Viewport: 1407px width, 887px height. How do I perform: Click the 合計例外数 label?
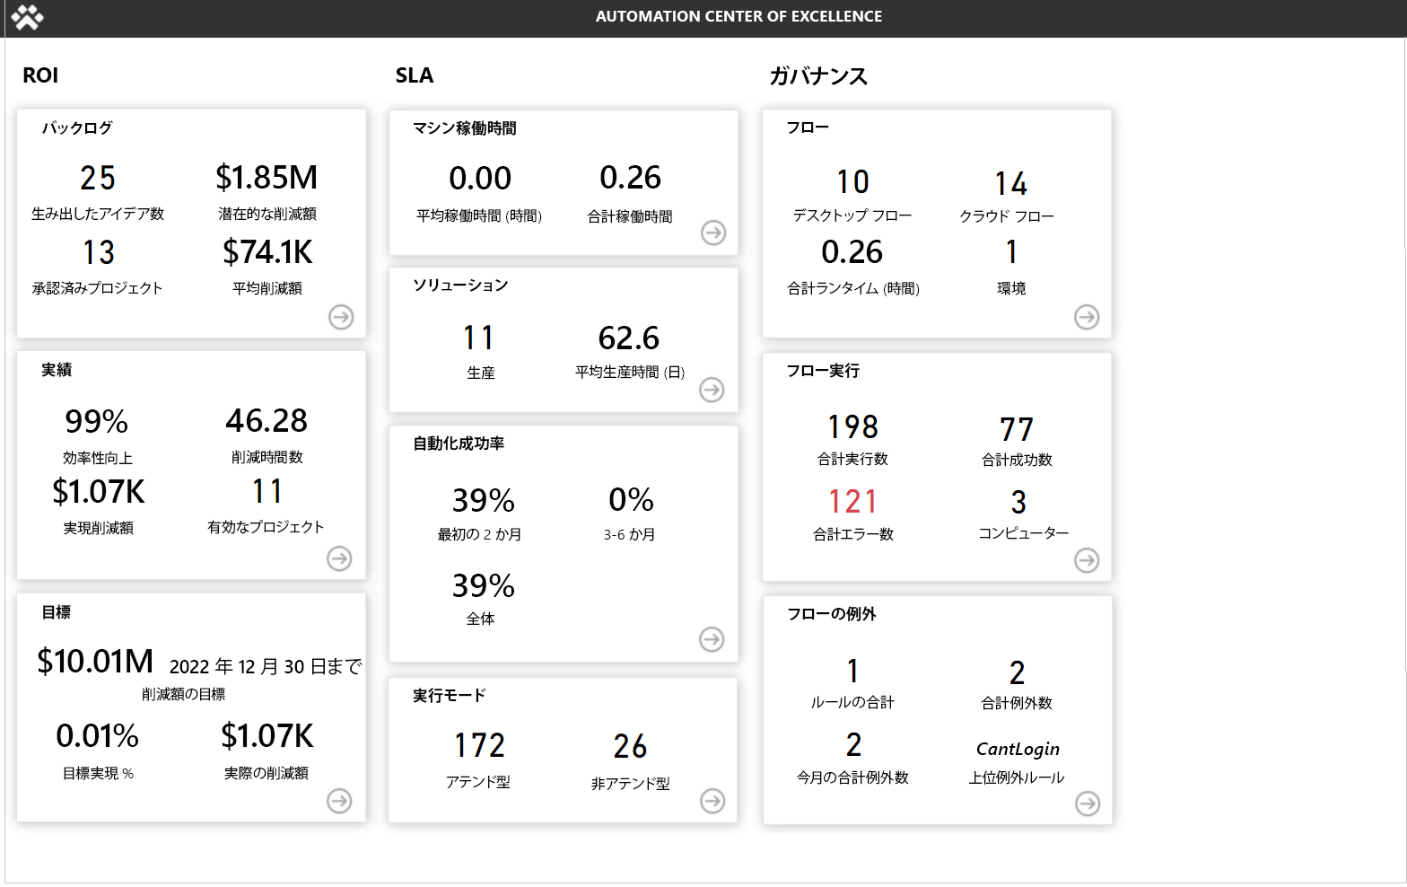pos(1017,703)
